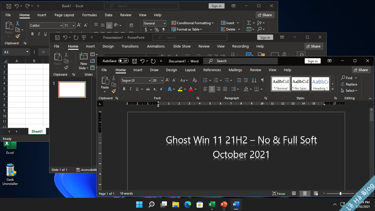Click Web Layout icon in Word status bar
375x211 pixels.
(316, 193)
